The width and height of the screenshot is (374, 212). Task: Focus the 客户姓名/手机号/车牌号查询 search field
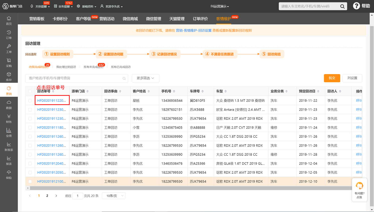point(77,78)
